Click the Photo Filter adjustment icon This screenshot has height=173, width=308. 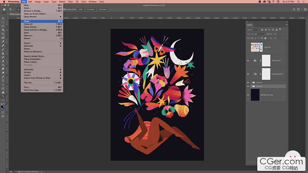point(255,60)
